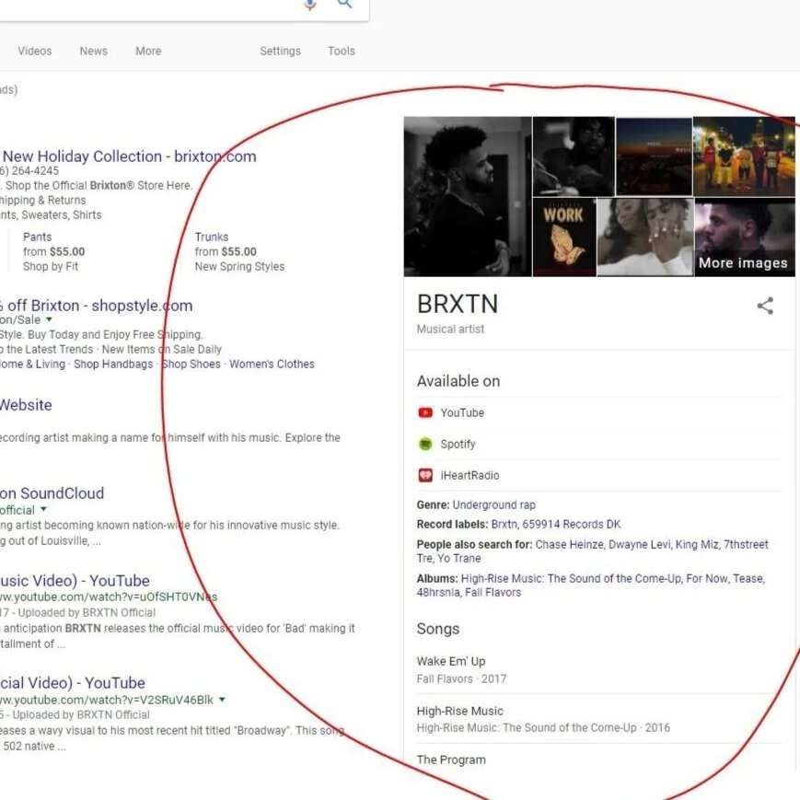800x800 pixels.
Task: Open the Fall Flavors album link
Action: (493, 592)
